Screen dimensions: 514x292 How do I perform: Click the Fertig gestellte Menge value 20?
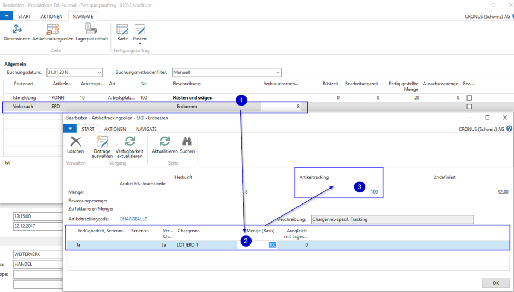417,98
